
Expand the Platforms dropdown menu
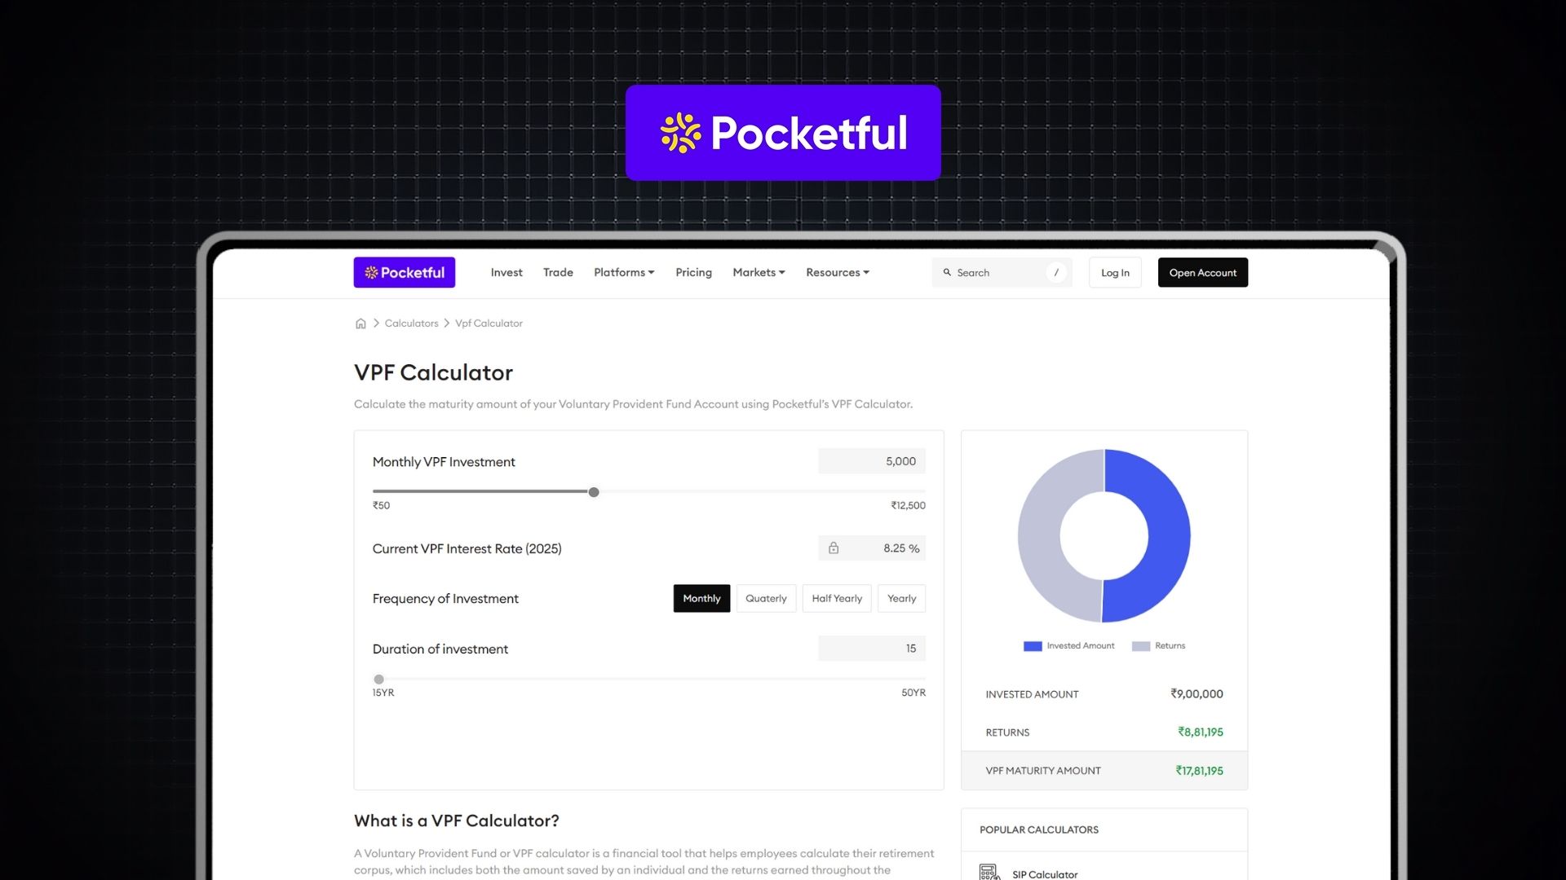point(624,273)
